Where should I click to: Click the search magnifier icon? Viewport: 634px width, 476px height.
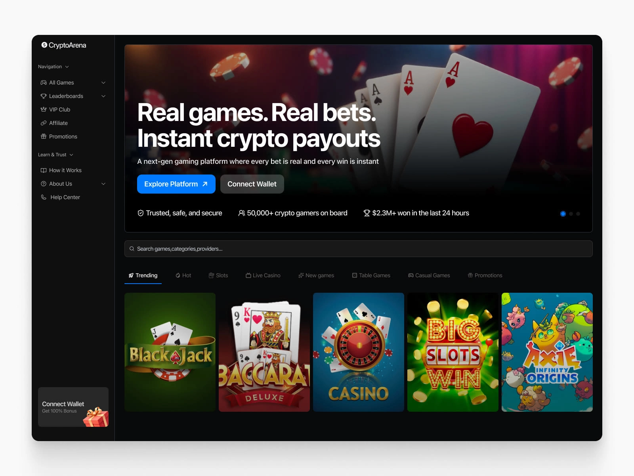tap(132, 249)
